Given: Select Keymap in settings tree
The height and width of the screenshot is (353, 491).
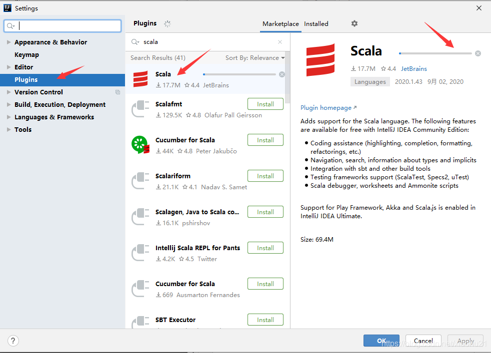Looking at the screenshot, I should pos(26,55).
